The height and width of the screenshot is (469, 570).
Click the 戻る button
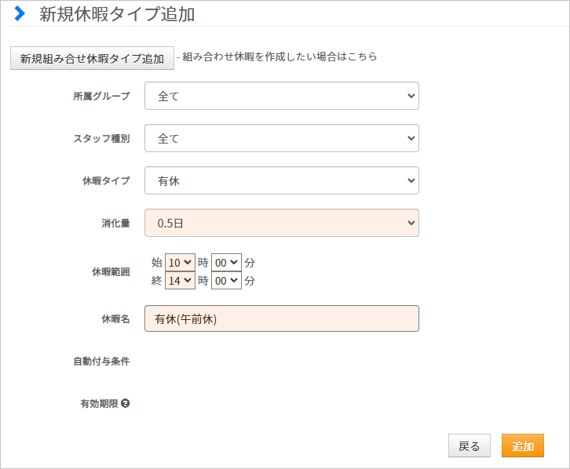(470, 445)
